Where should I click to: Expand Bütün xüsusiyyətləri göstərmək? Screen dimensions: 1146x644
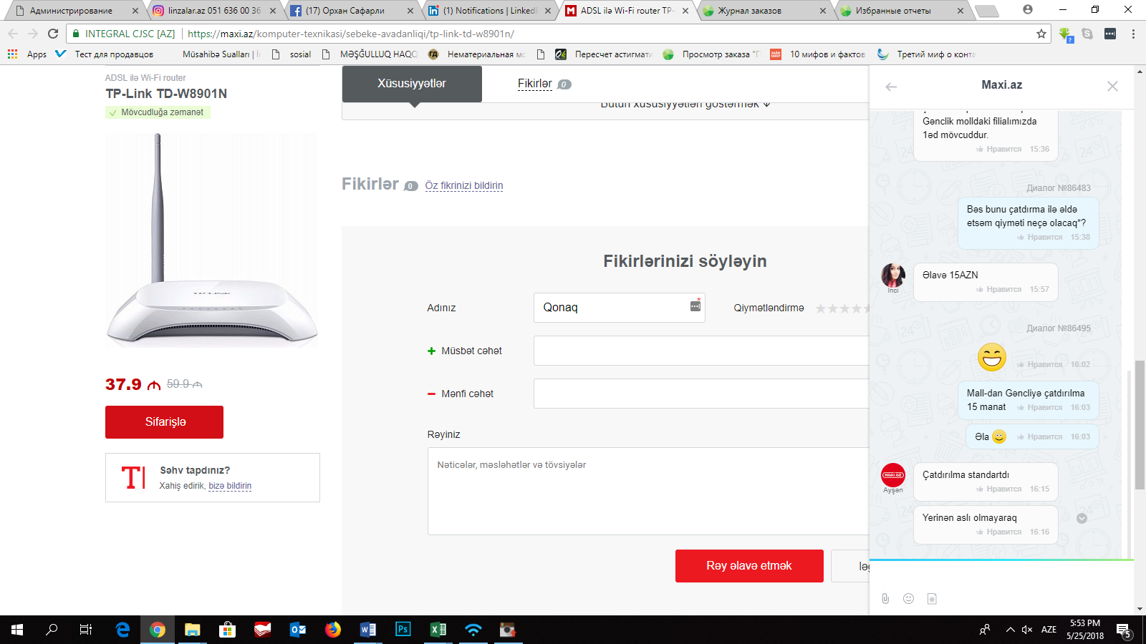tap(685, 104)
